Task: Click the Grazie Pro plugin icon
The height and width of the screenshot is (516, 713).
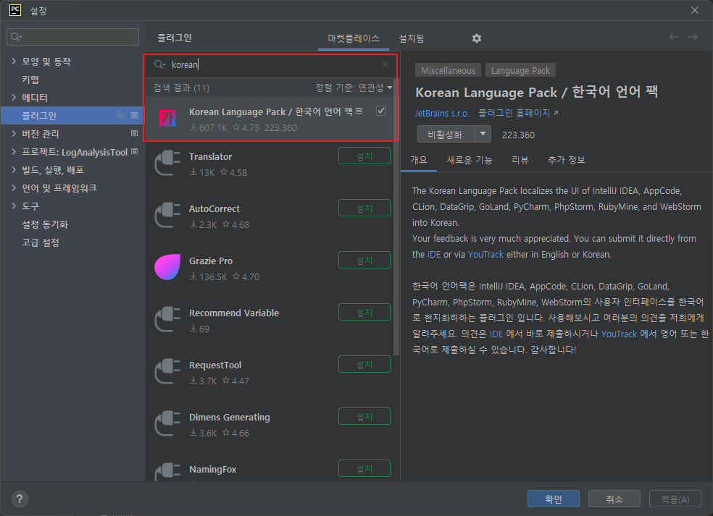Action: click(x=167, y=267)
